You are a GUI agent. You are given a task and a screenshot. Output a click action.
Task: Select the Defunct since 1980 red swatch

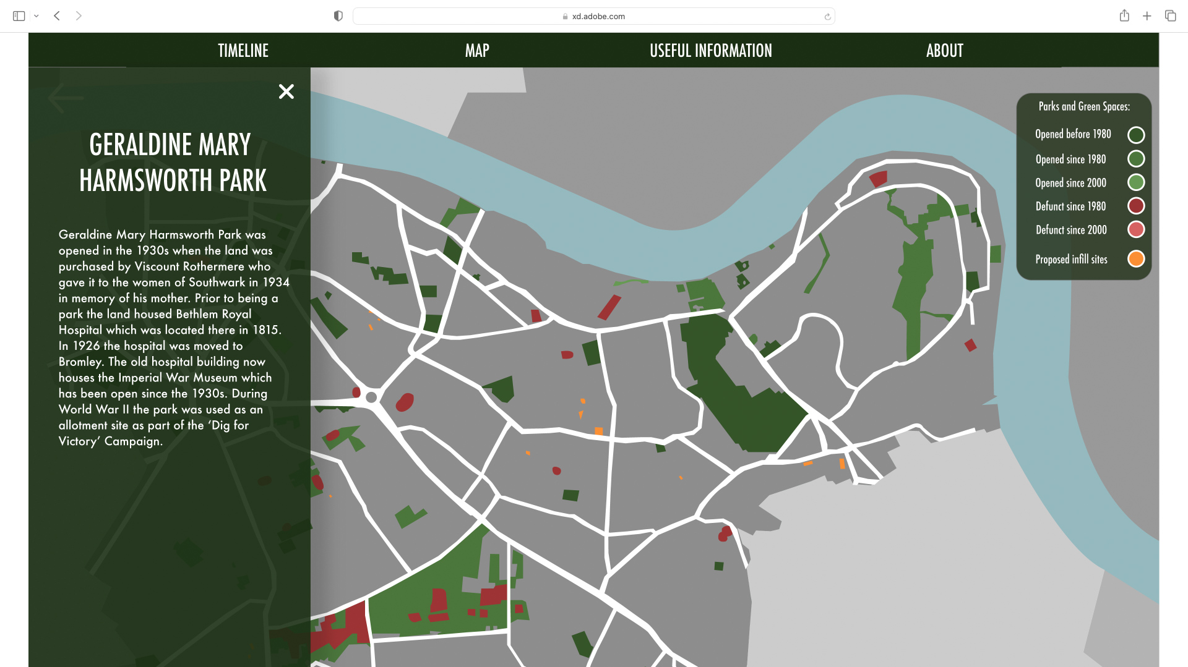click(x=1135, y=206)
